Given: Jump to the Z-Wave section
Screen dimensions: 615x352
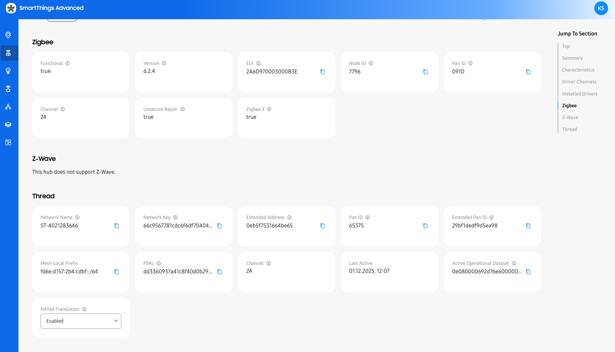Looking at the screenshot, I should 570,117.
